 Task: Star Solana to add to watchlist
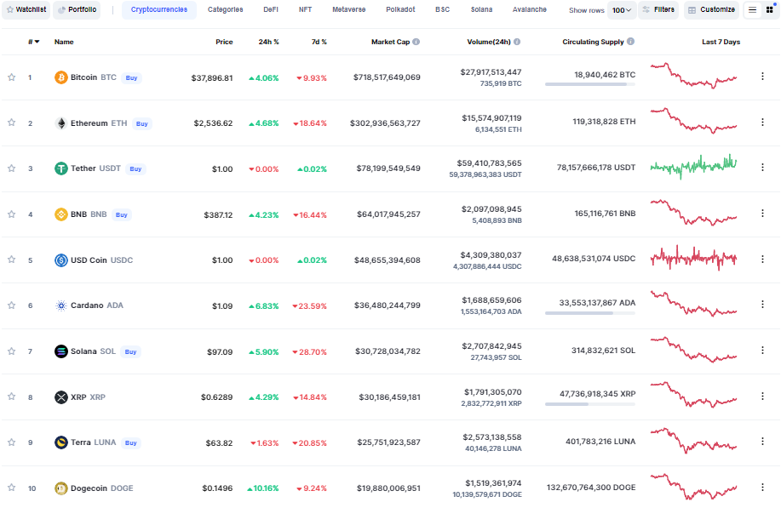click(11, 351)
